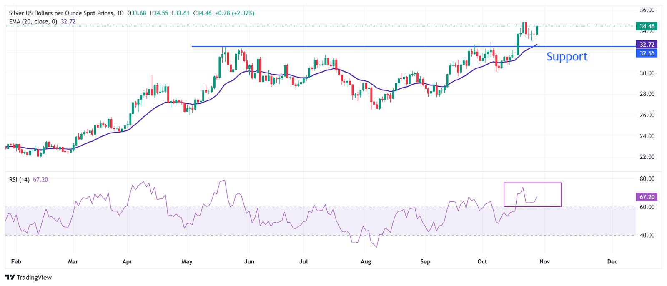Click the 40.00 level on the RSI axis
This screenshot has width=667, height=286.
[x=647, y=236]
